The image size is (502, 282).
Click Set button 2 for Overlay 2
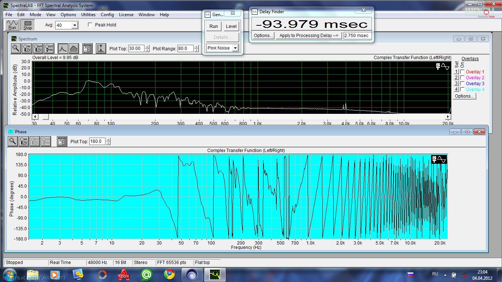pos(456,78)
